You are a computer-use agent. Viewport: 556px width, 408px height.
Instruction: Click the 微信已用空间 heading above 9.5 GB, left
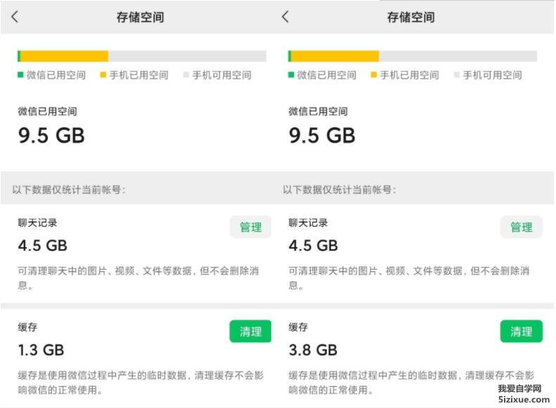[48, 111]
